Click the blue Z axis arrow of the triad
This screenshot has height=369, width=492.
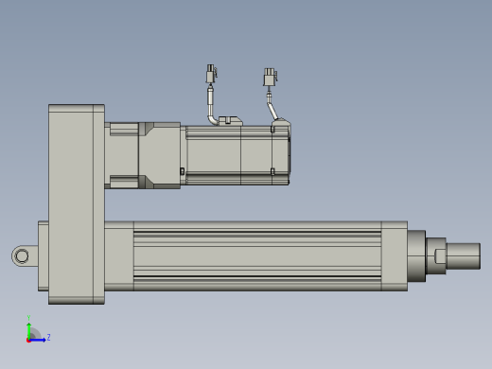click(38, 340)
